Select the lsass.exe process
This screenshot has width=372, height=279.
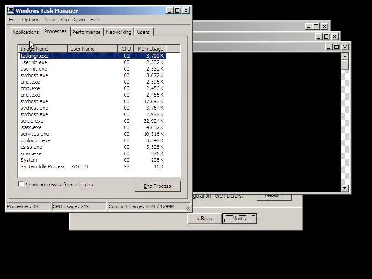(93, 127)
